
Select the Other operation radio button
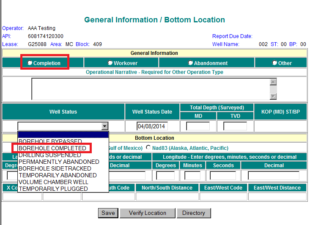point(275,63)
